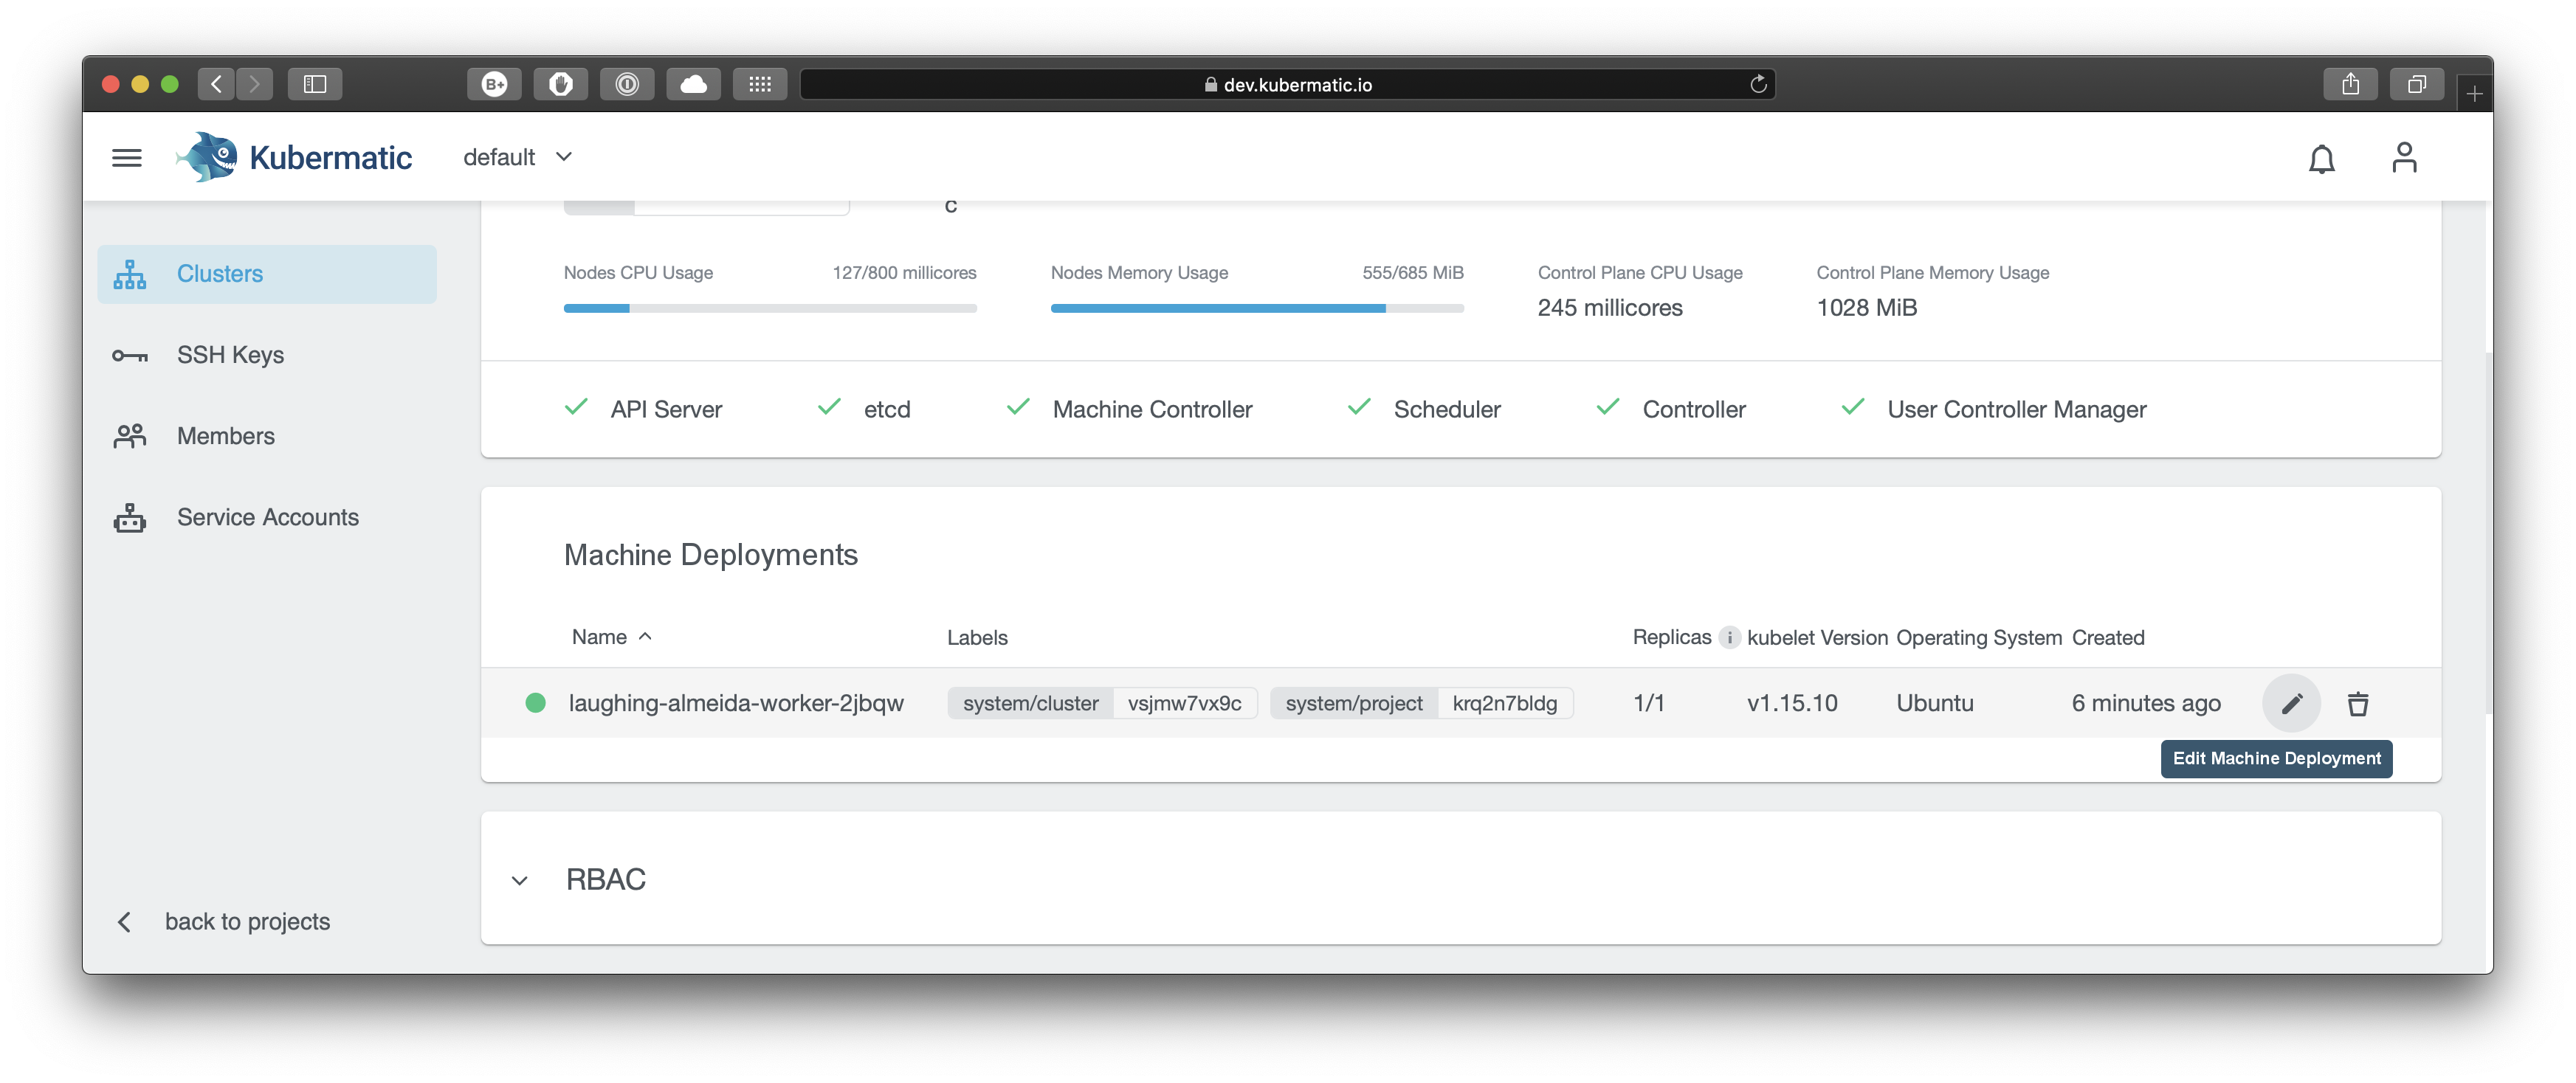Screen dimensions: 2576x1083
Task: Select the SSH Keys sidebar icon
Action: point(130,355)
